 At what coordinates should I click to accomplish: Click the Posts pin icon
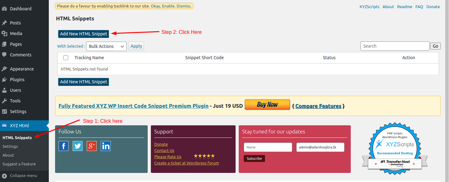[4, 23]
